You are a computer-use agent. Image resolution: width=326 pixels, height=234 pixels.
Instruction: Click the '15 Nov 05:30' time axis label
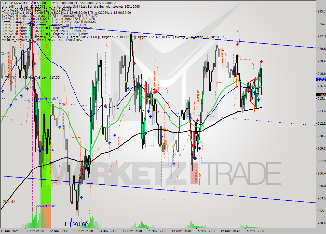tap(181, 231)
